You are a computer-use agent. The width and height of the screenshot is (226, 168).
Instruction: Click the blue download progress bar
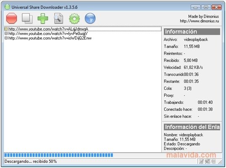tap(59, 155)
